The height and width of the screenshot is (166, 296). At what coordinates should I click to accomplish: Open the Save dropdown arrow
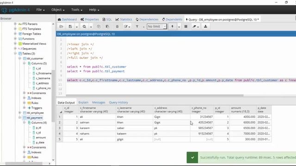[x=77, y=27]
